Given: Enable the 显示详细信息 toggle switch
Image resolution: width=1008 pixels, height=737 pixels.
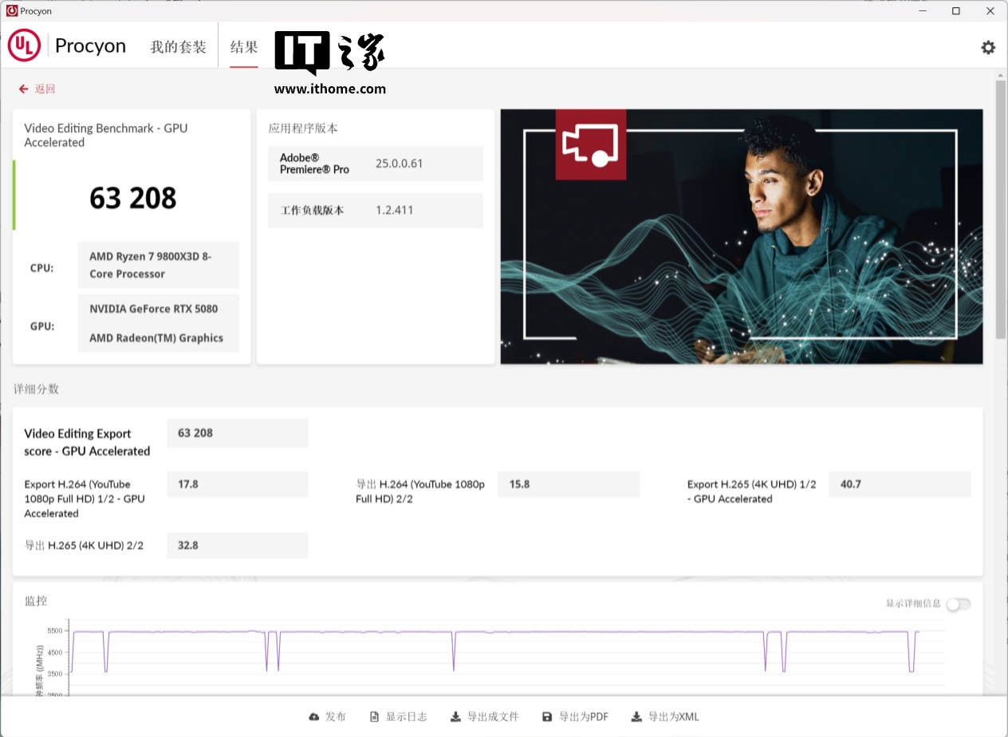Looking at the screenshot, I should coord(958,604).
